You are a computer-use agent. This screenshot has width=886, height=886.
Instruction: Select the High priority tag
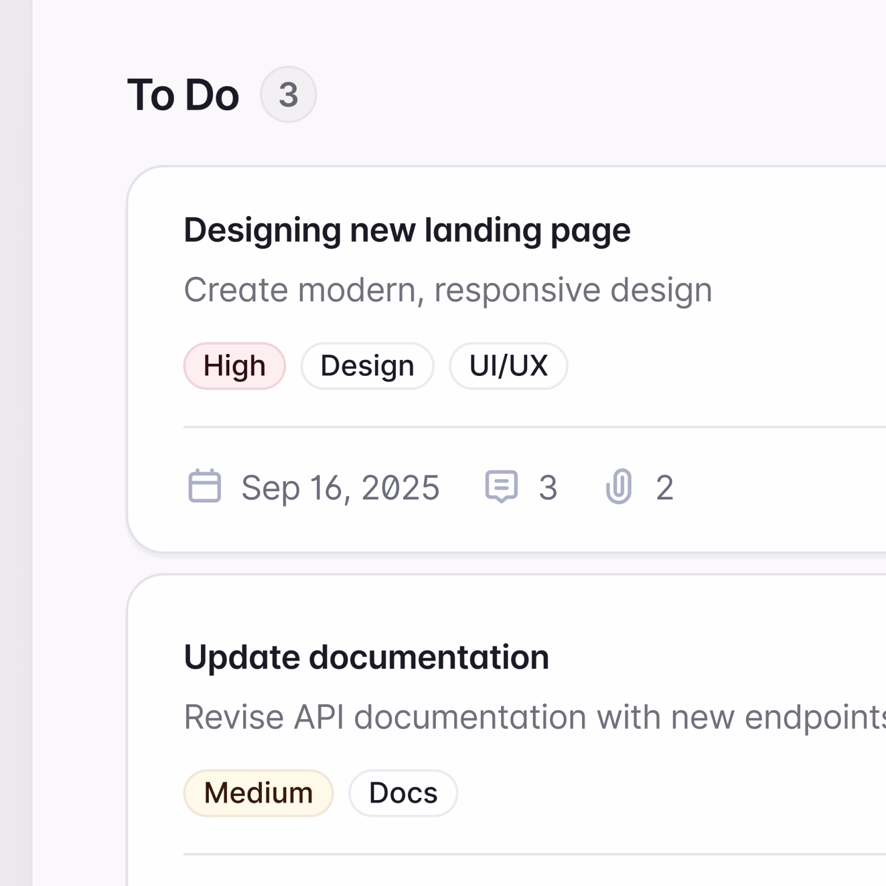234,366
